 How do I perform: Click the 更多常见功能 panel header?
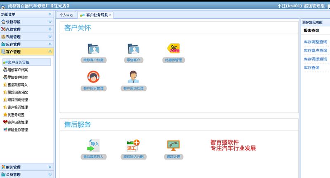(x=312, y=22)
